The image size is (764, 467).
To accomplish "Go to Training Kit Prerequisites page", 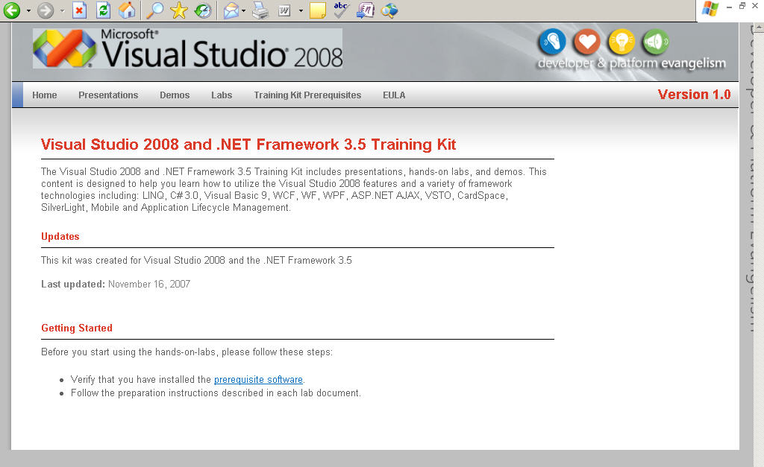I will (307, 95).
